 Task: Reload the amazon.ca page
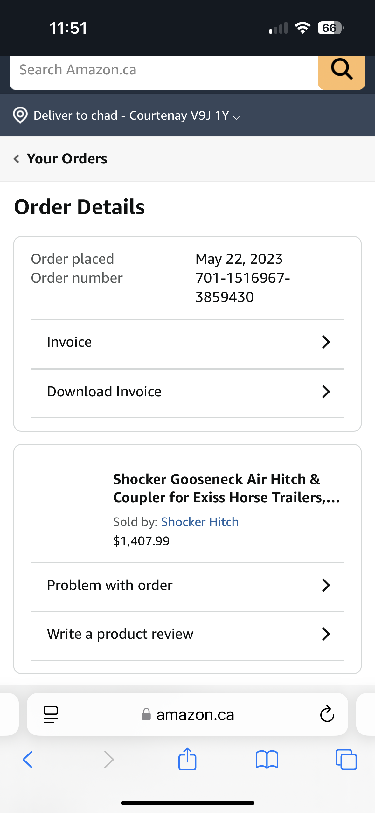pos(327,714)
